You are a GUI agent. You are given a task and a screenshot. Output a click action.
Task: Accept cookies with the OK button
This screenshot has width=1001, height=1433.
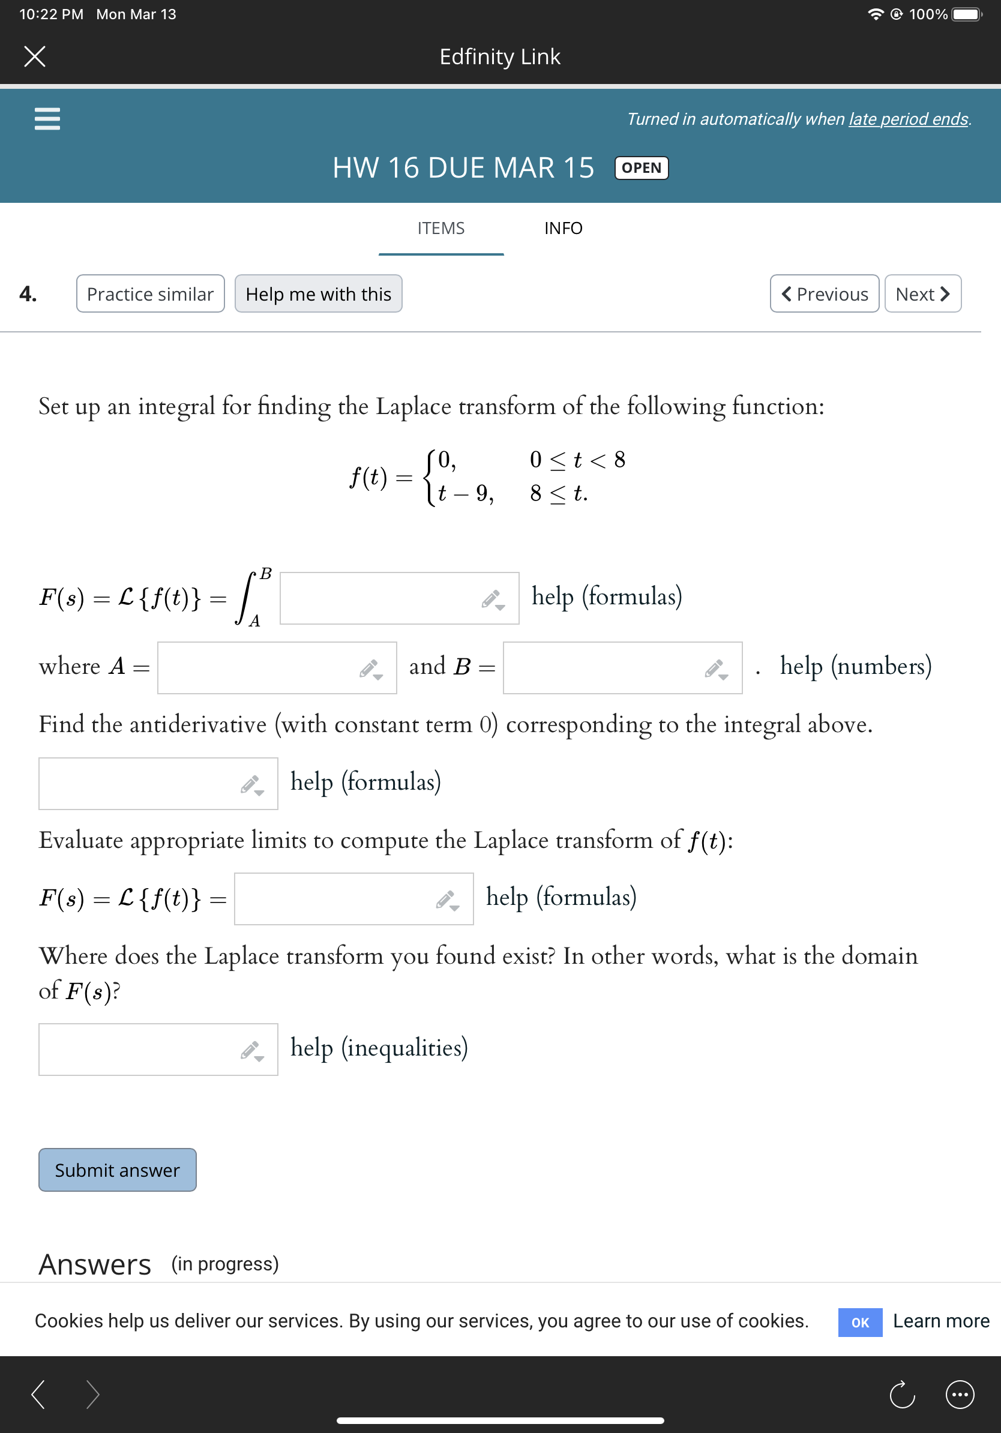pyautogui.click(x=859, y=1321)
